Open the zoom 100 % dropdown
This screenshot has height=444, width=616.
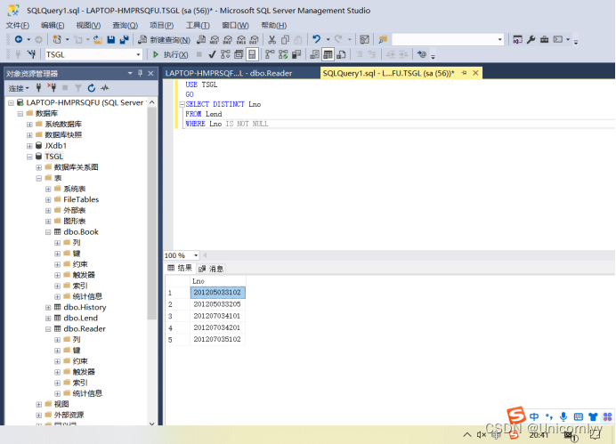click(x=196, y=255)
